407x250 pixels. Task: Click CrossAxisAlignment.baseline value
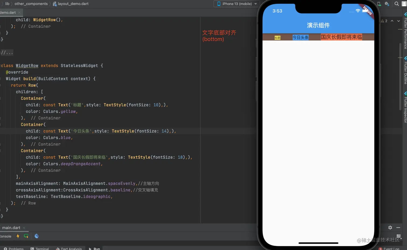[97, 190]
